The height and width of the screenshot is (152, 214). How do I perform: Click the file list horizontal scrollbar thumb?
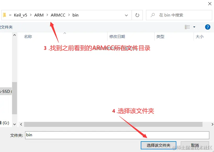point(113,124)
